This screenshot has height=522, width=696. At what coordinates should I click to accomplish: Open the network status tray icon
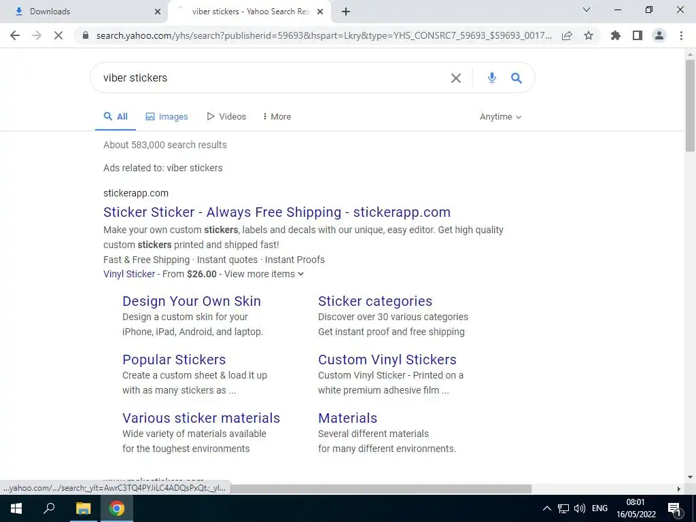[563, 508]
